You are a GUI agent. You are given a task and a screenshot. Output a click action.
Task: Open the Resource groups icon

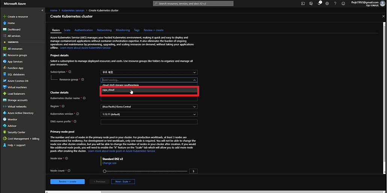[5, 55]
